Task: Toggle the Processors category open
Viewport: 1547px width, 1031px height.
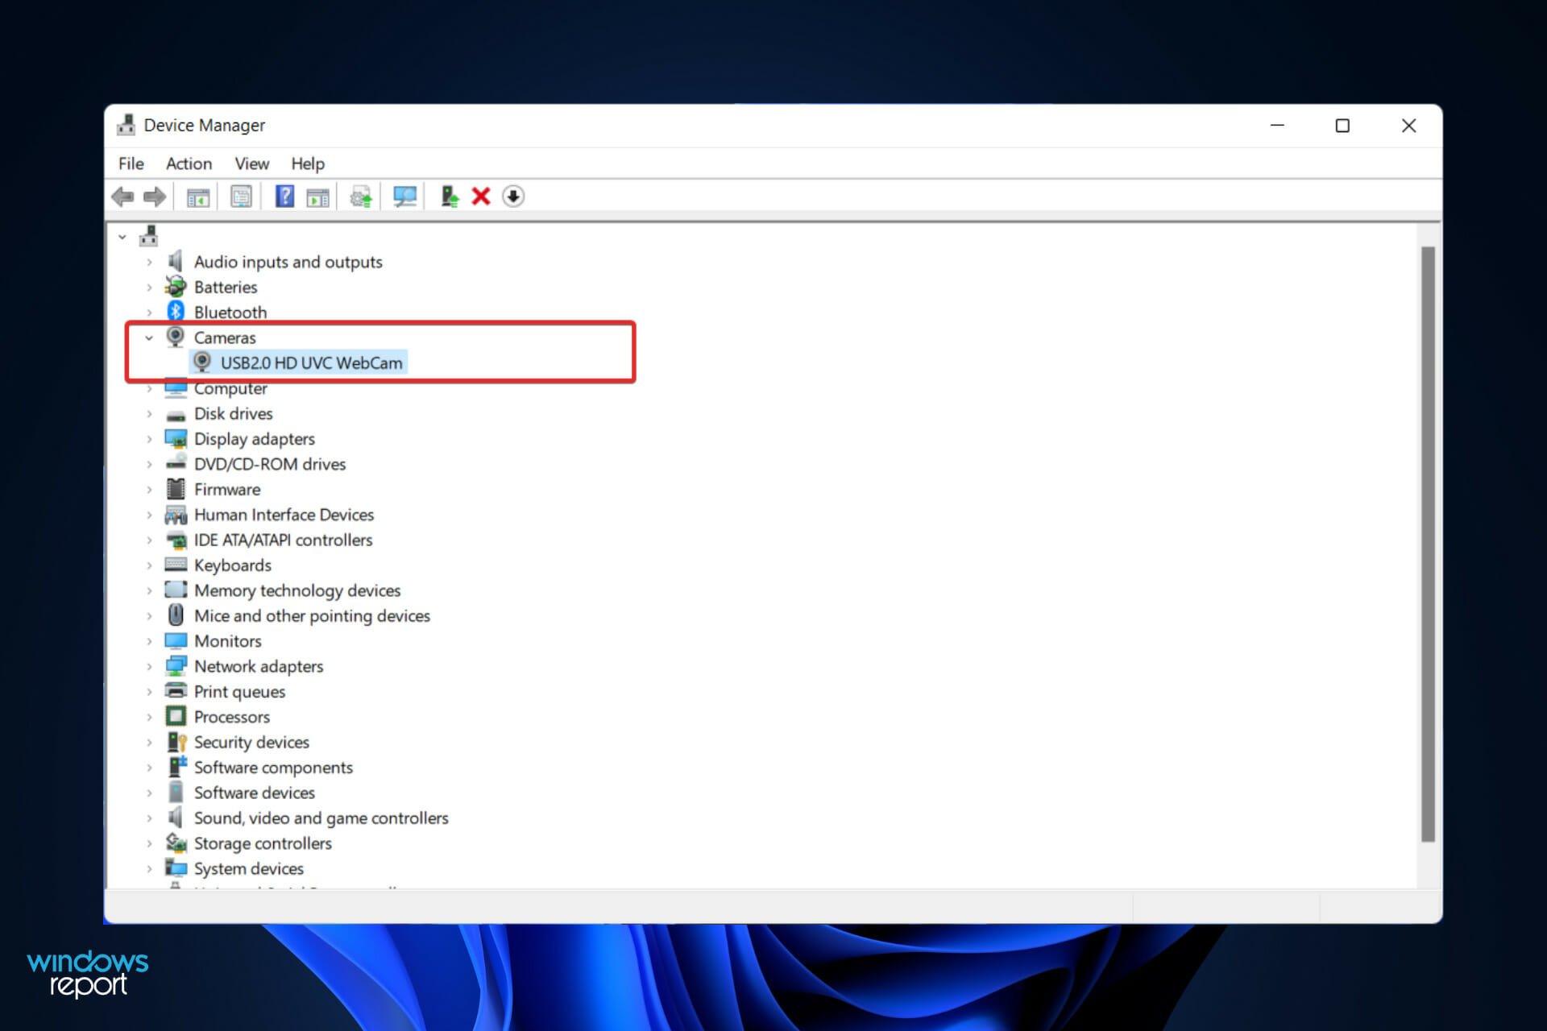Action: click(x=150, y=717)
